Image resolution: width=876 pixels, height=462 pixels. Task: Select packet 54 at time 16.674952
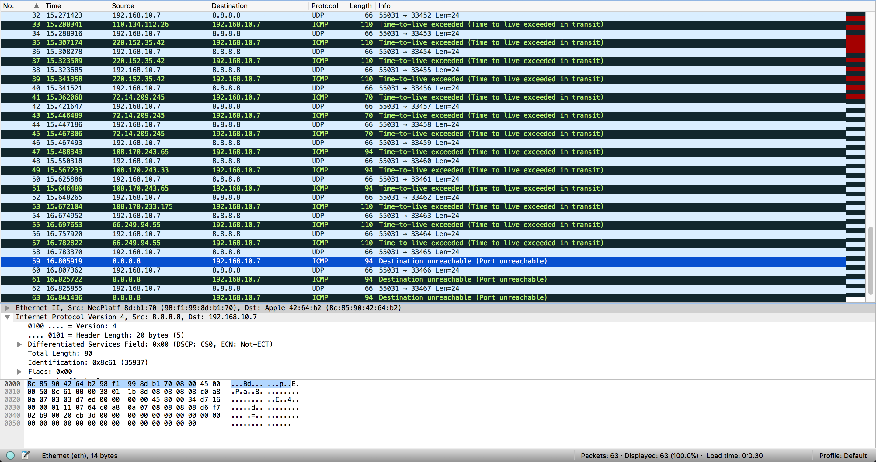pos(423,216)
